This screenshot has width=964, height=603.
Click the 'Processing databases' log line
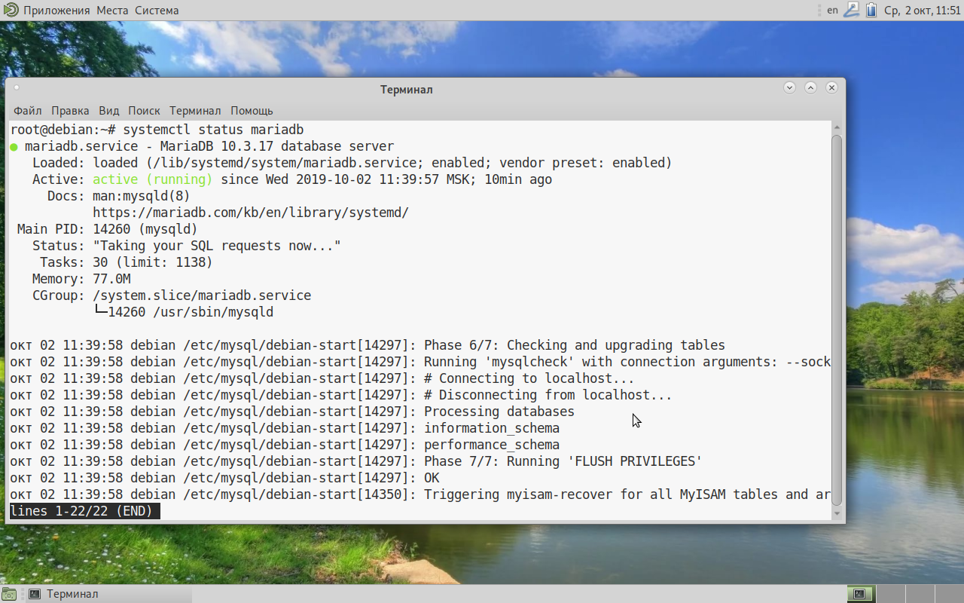click(x=292, y=412)
